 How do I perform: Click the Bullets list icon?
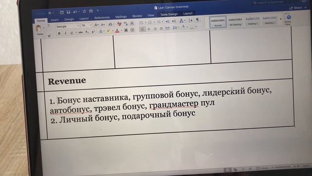click(142, 22)
